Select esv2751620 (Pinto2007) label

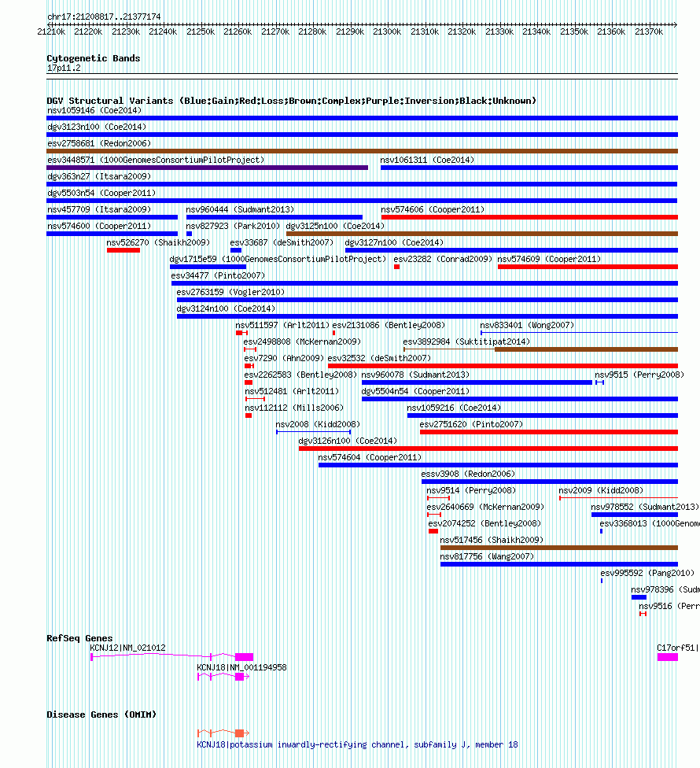(471, 424)
